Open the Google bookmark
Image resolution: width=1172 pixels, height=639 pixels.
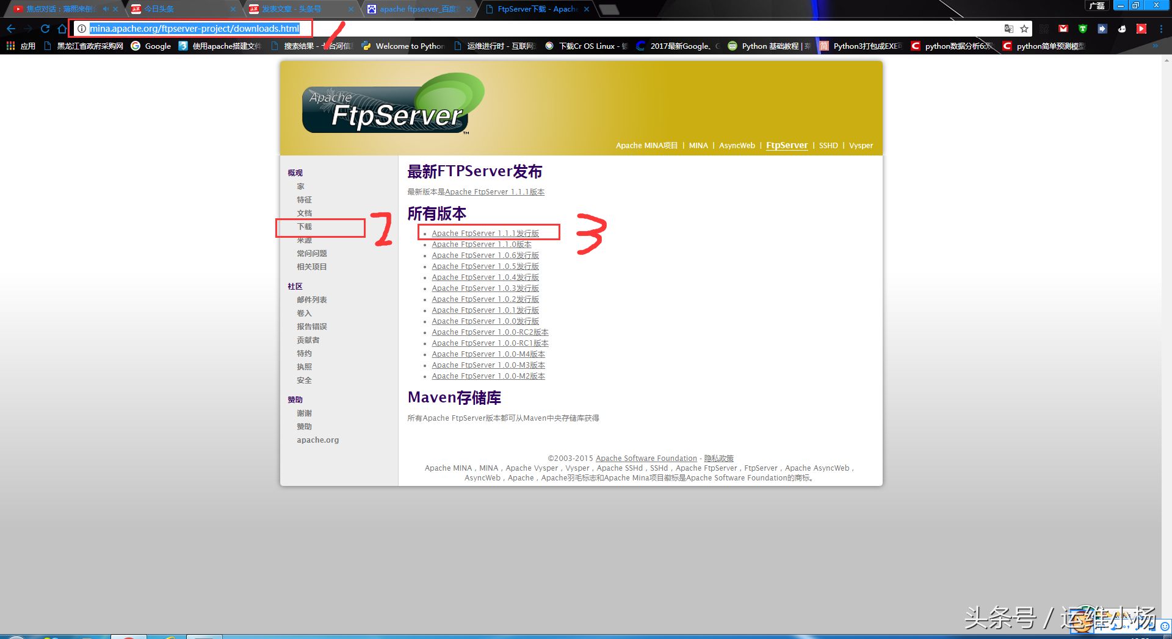(x=151, y=46)
